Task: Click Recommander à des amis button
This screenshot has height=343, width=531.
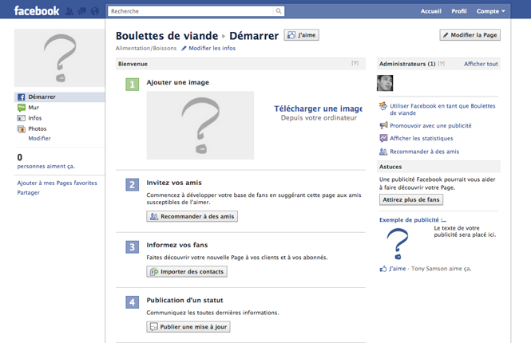Action: point(192,216)
